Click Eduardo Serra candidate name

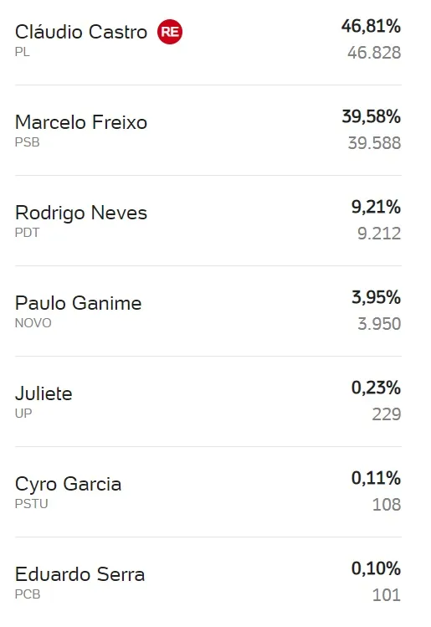(80, 574)
